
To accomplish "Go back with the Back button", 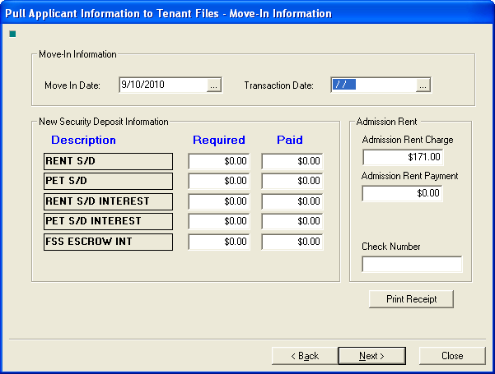I will [x=305, y=356].
